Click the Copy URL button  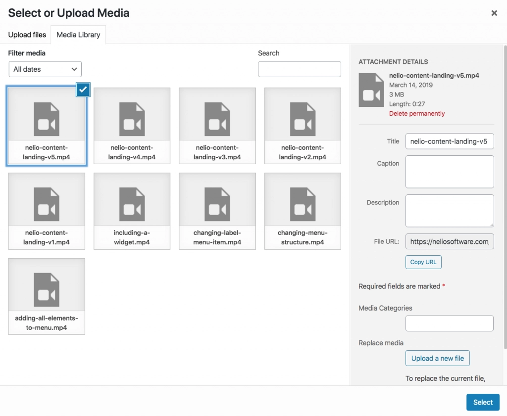point(423,262)
